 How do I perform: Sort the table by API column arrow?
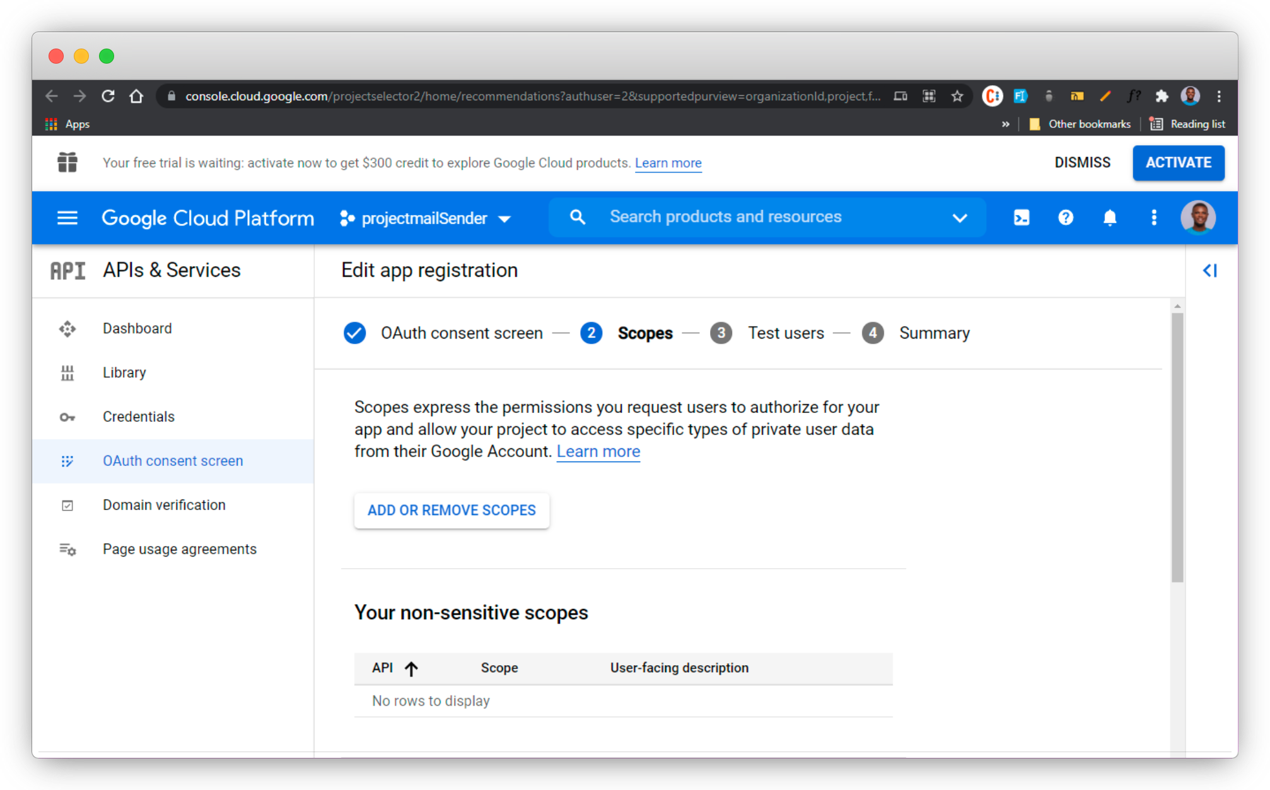411,668
